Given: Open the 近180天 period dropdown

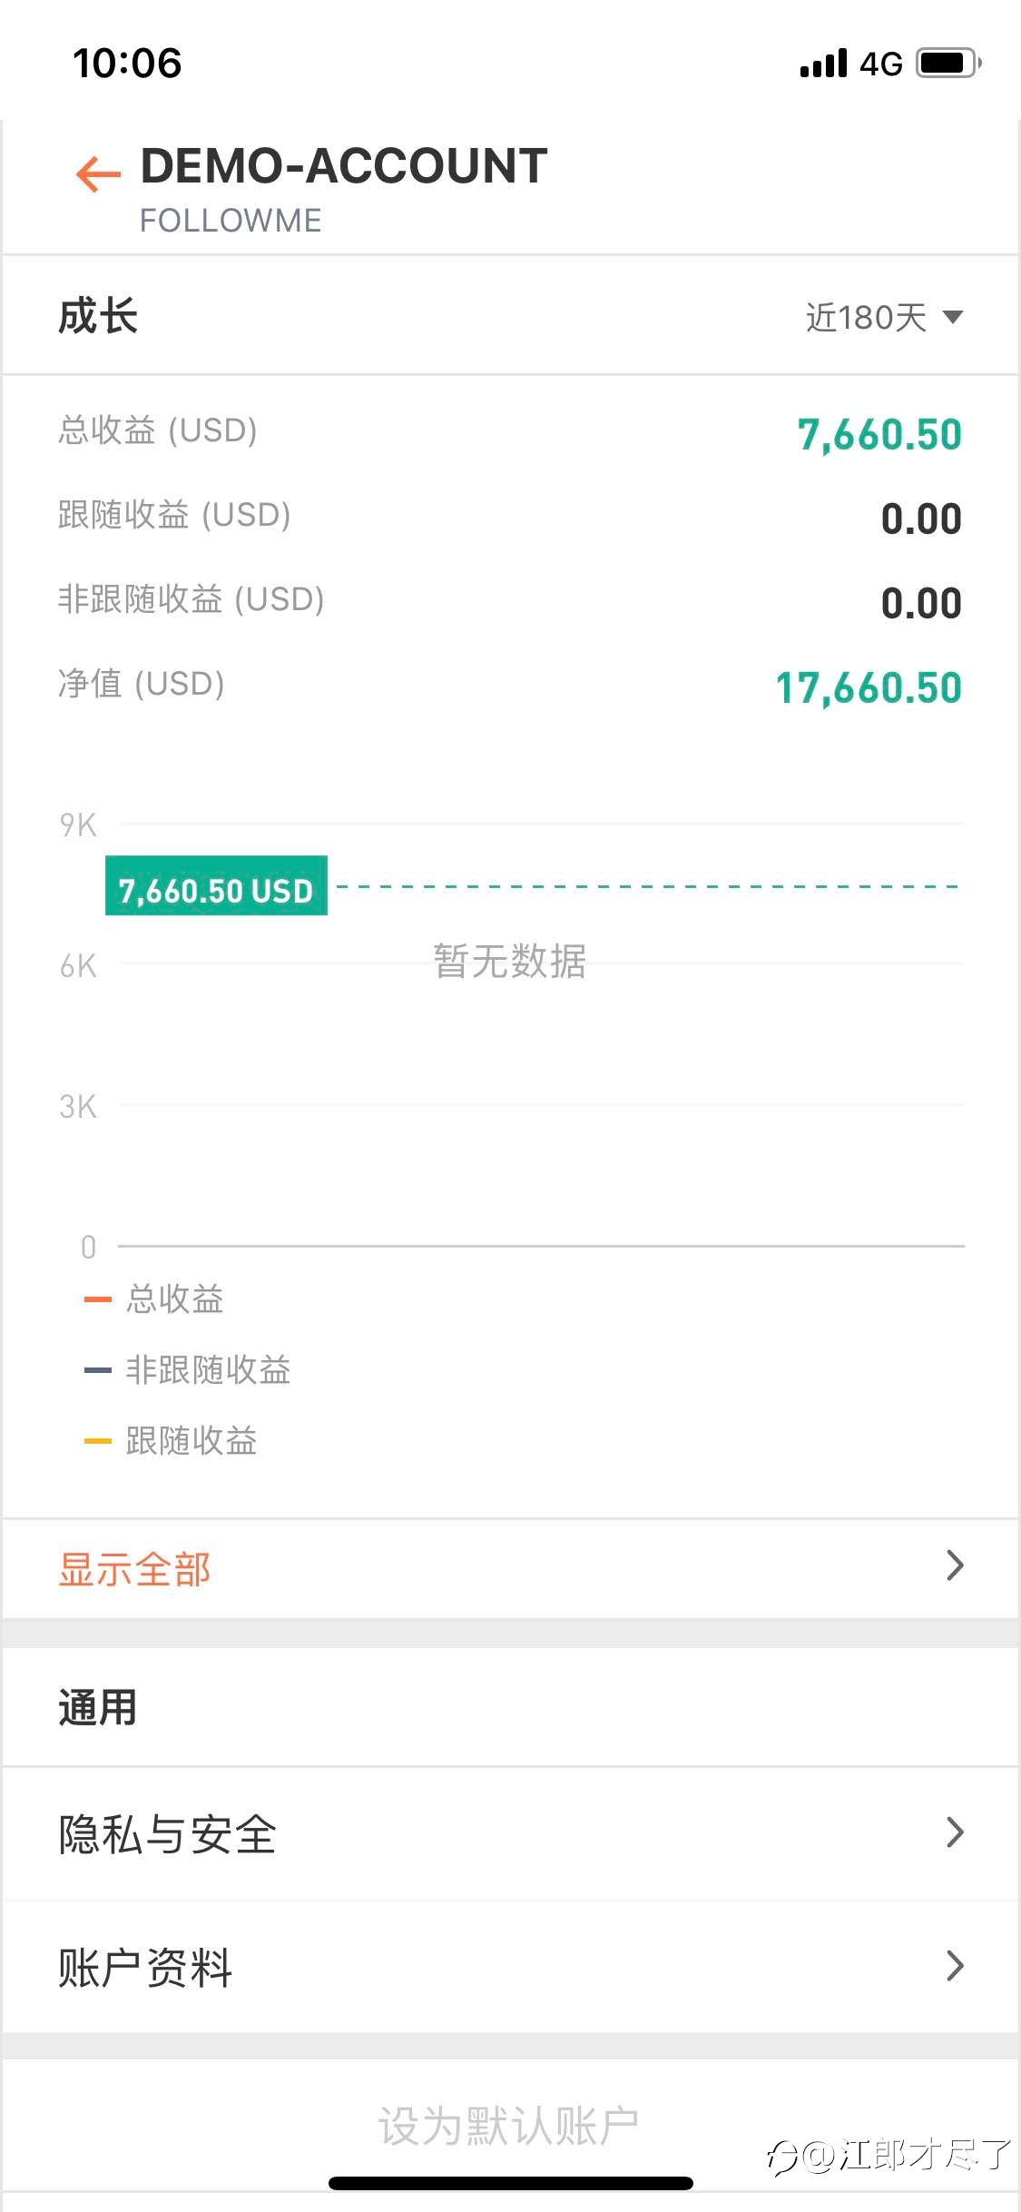Looking at the screenshot, I should pos(884,317).
